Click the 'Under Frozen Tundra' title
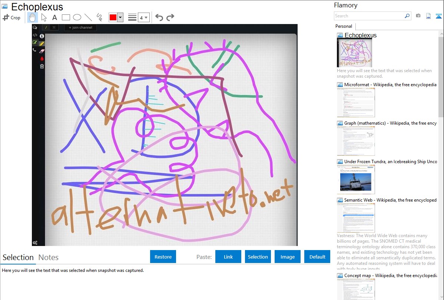 (391, 161)
